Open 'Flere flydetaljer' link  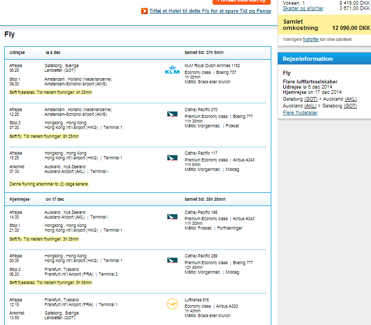click(x=300, y=113)
